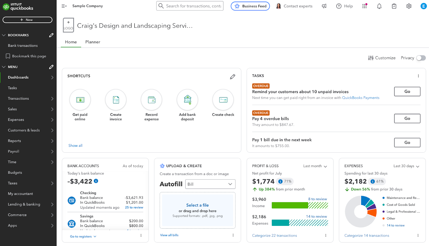
Task: Click Go for bill due next week
Action: 407,142
